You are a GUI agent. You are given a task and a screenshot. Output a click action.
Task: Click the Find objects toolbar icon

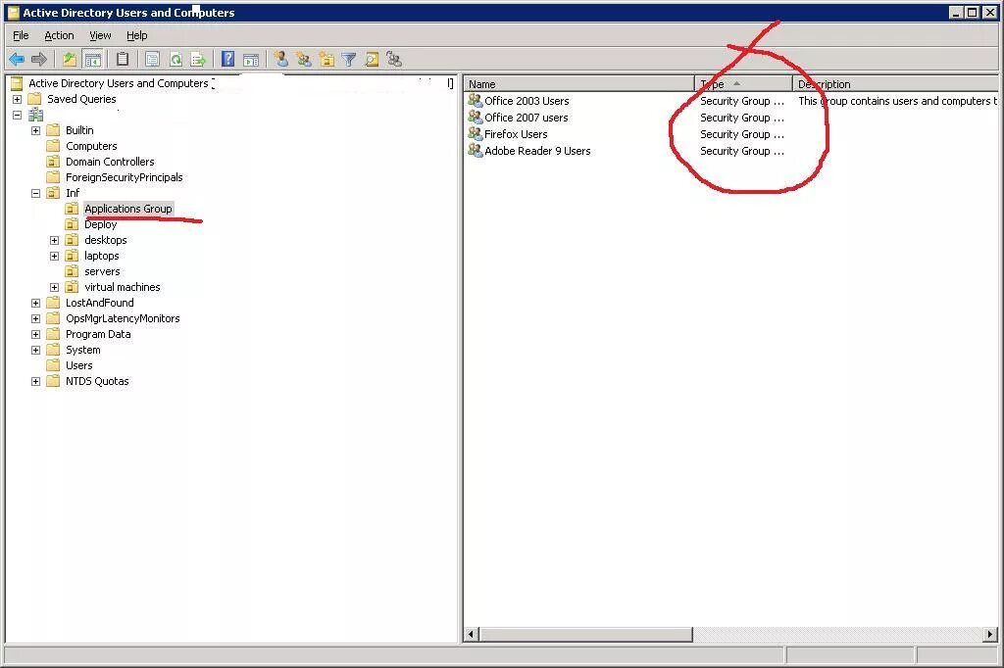point(372,60)
